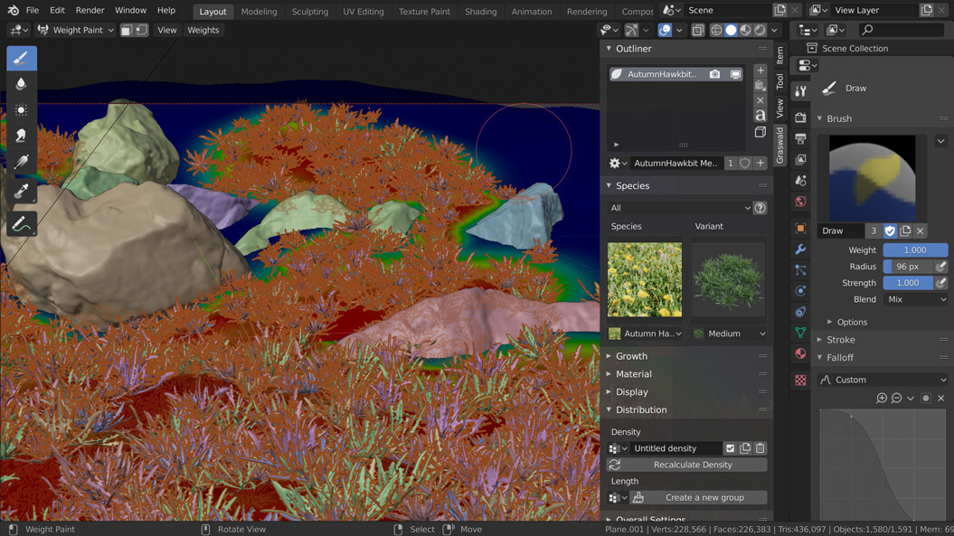Open the Blend mode Mix dropdown
954x536 pixels.
915,299
